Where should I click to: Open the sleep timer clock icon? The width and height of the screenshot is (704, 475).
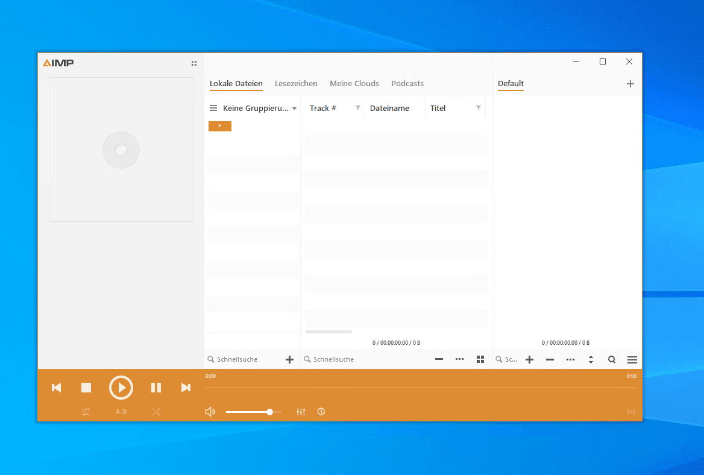click(x=321, y=412)
